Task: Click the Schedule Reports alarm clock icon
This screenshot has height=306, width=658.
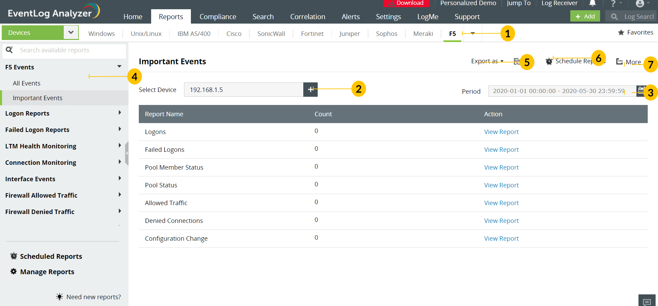Action: (549, 61)
